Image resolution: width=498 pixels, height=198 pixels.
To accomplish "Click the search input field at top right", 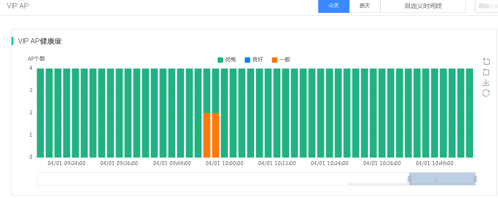I will pos(487,6).
